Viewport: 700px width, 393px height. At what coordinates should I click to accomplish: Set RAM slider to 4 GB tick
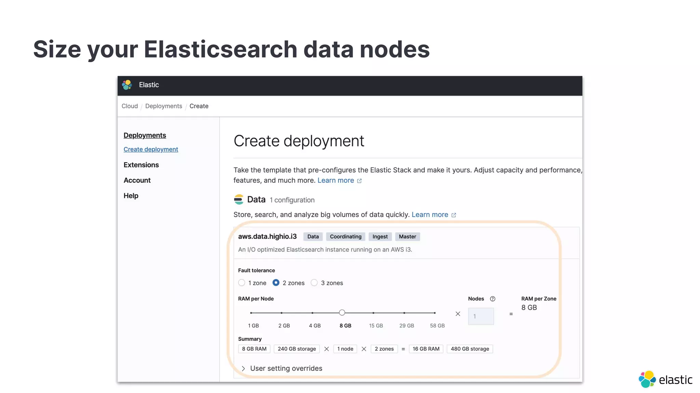point(312,313)
